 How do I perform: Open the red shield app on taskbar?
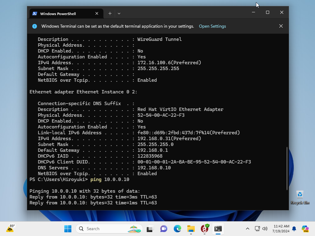tap(205, 229)
